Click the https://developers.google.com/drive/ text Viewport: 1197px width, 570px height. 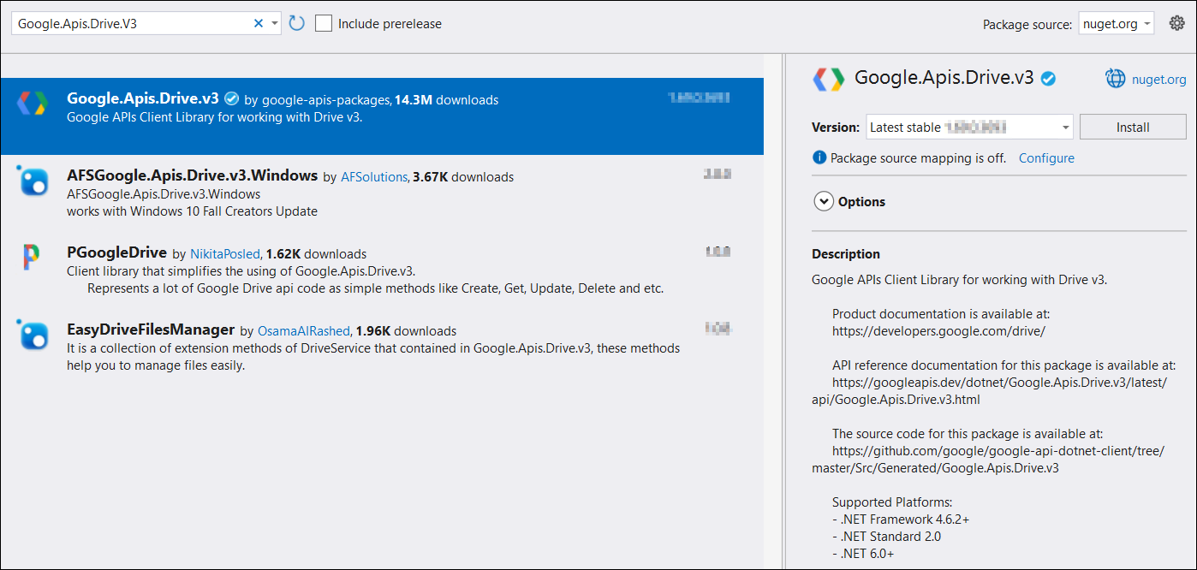(938, 331)
